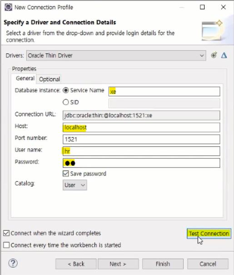
Task: Click the Cancel button
Action: point(208,264)
